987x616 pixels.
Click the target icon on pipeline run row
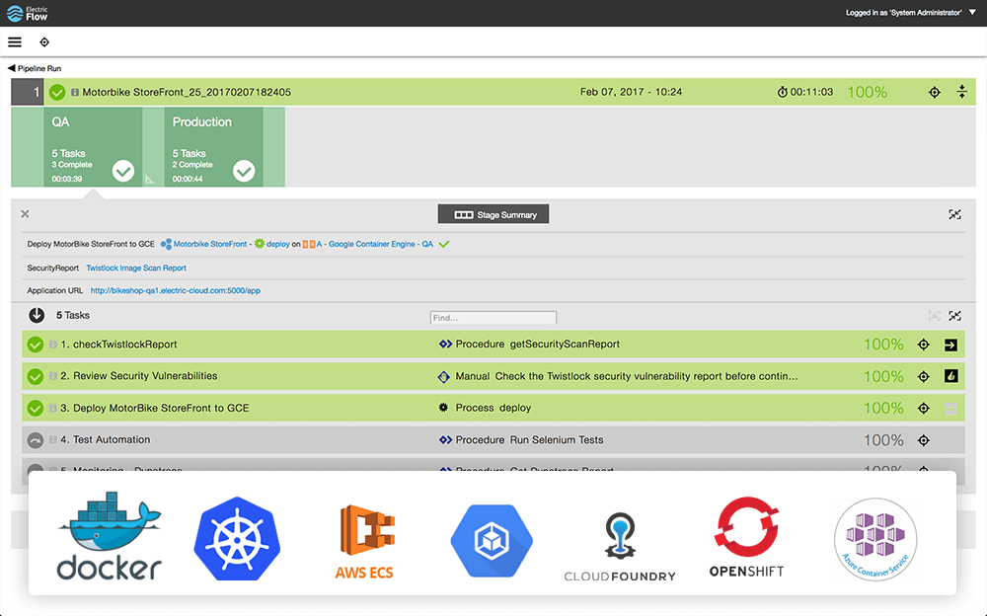935,93
